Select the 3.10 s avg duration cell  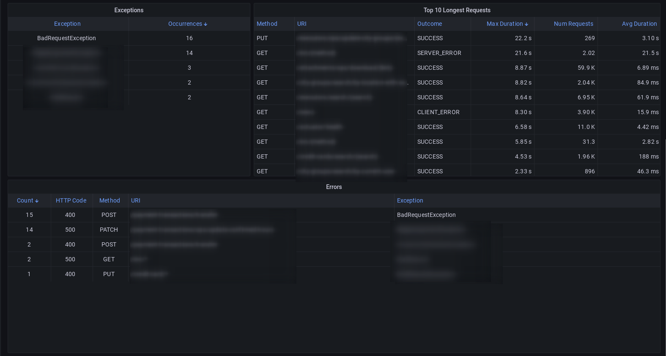(650, 38)
